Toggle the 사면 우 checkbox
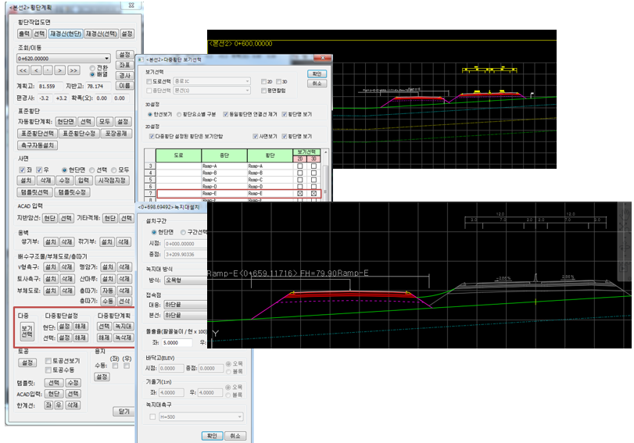634x443 pixels. pos(39,170)
